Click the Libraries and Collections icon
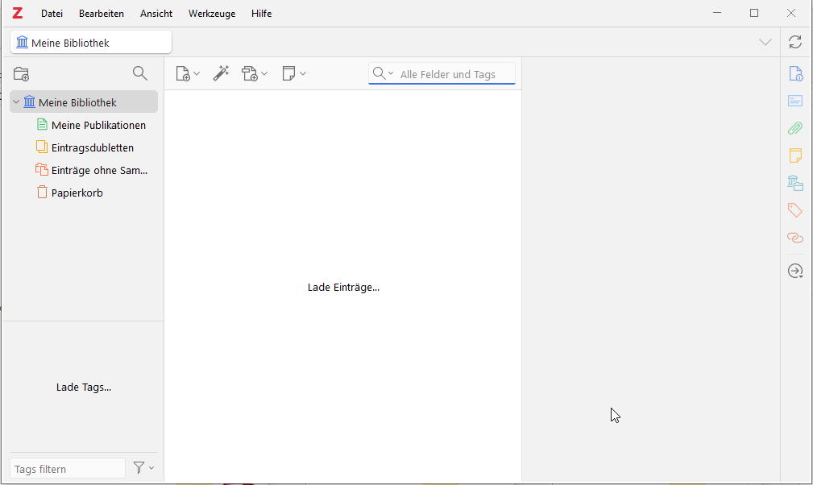 click(794, 183)
